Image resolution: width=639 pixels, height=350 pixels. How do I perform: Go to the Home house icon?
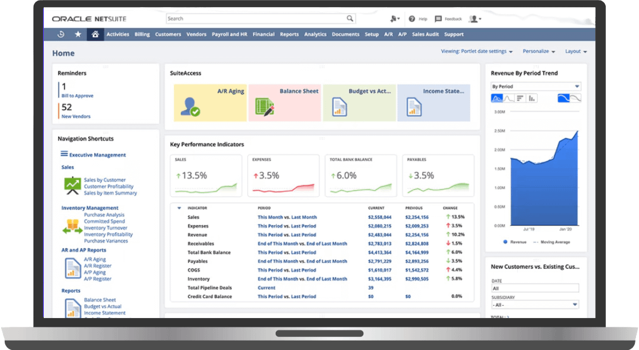[x=95, y=34]
